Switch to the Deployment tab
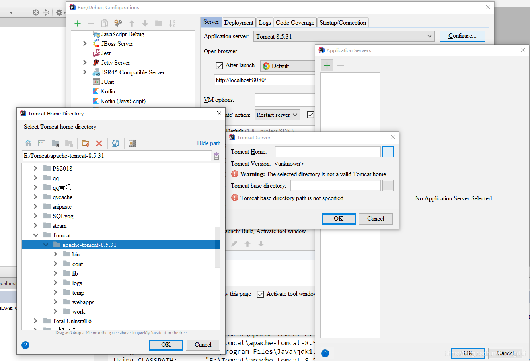Screen dimensions: 530x361 pyautogui.click(x=239, y=23)
